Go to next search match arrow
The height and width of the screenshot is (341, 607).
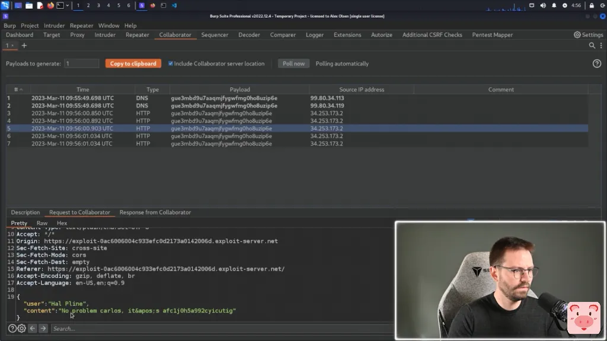point(43,329)
